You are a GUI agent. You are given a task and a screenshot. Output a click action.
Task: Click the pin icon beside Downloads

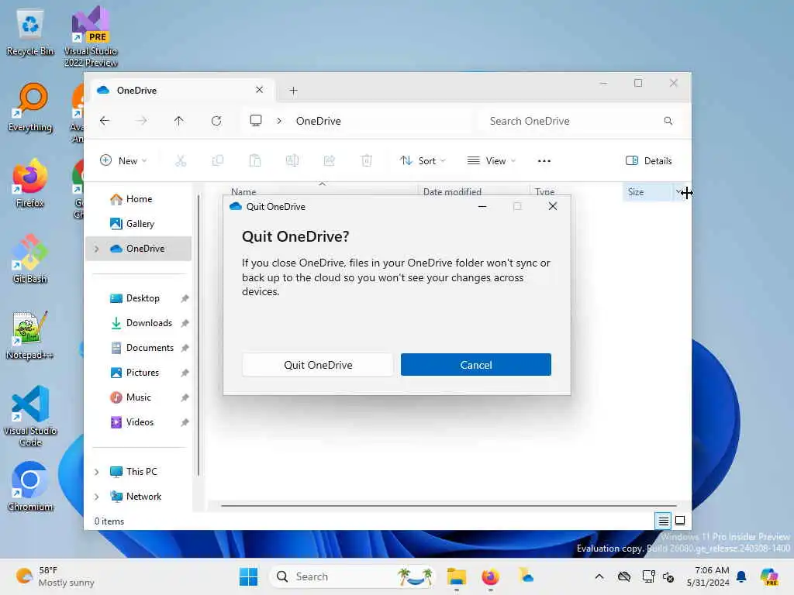tap(185, 323)
